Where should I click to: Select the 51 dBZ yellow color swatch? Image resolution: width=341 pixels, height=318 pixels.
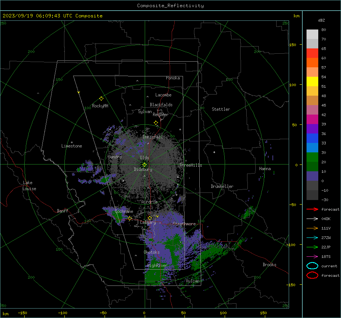[312, 81]
